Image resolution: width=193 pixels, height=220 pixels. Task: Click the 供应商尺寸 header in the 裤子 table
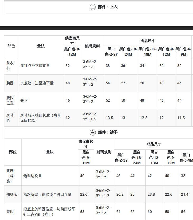[x=86, y=144]
